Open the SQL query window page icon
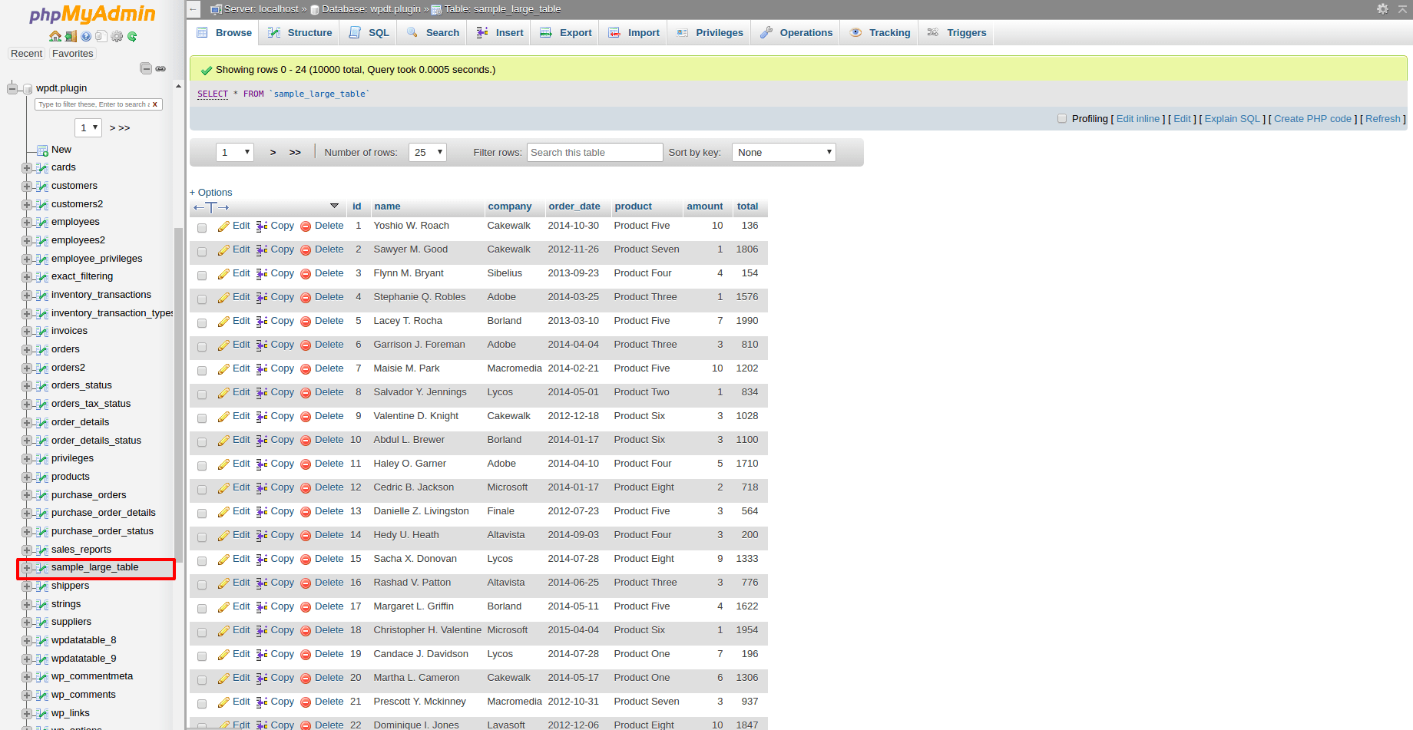Viewport: 1413px width, 730px height. [101, 36]
